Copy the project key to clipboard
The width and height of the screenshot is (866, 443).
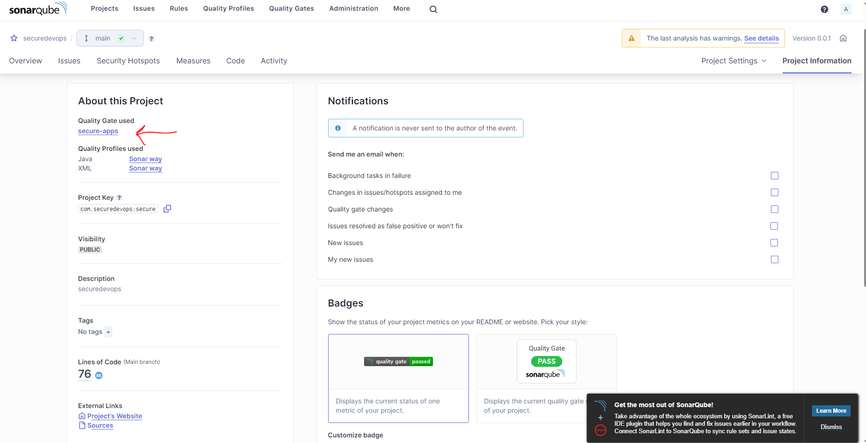[167, 208]
